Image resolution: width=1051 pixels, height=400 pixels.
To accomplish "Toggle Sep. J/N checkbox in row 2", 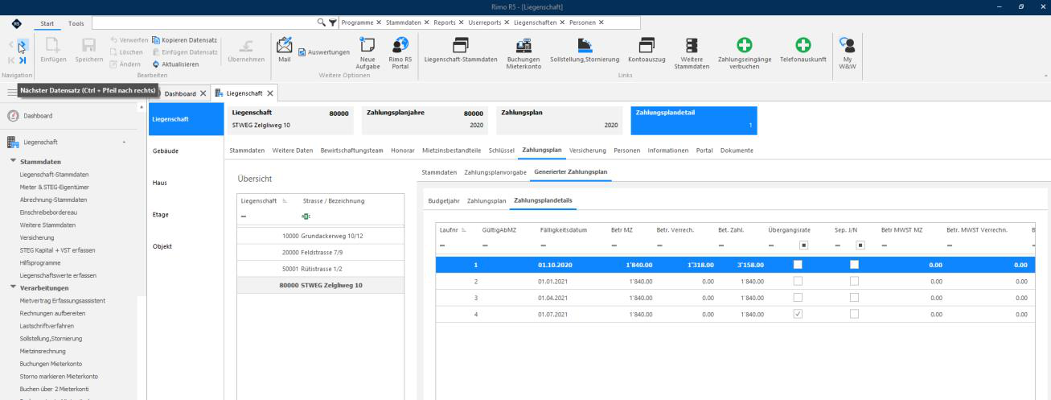I will [855, 281].
